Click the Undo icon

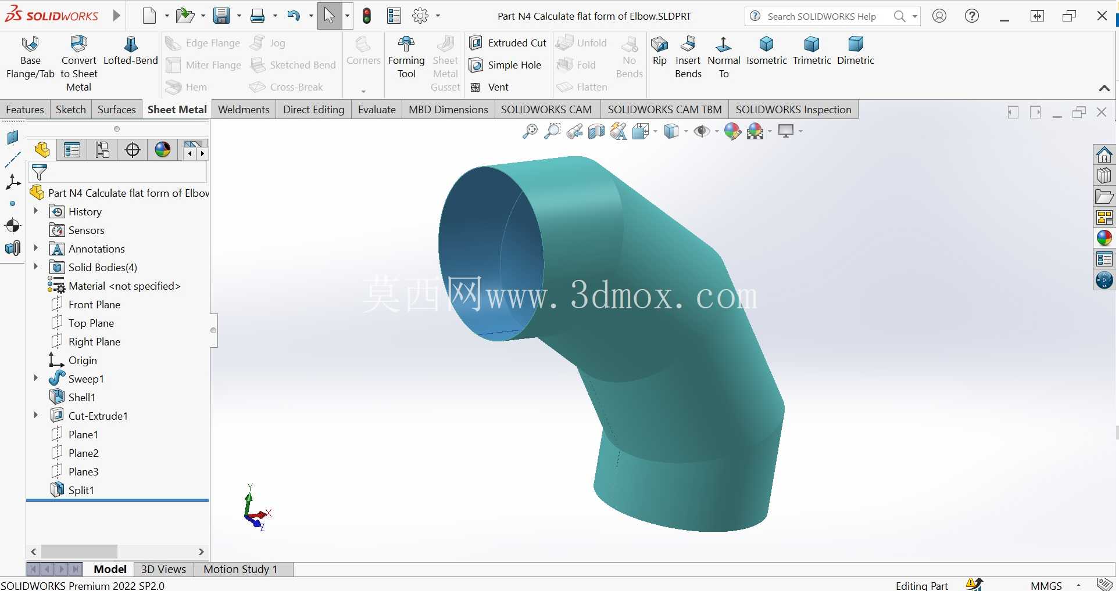pos(294,16)
